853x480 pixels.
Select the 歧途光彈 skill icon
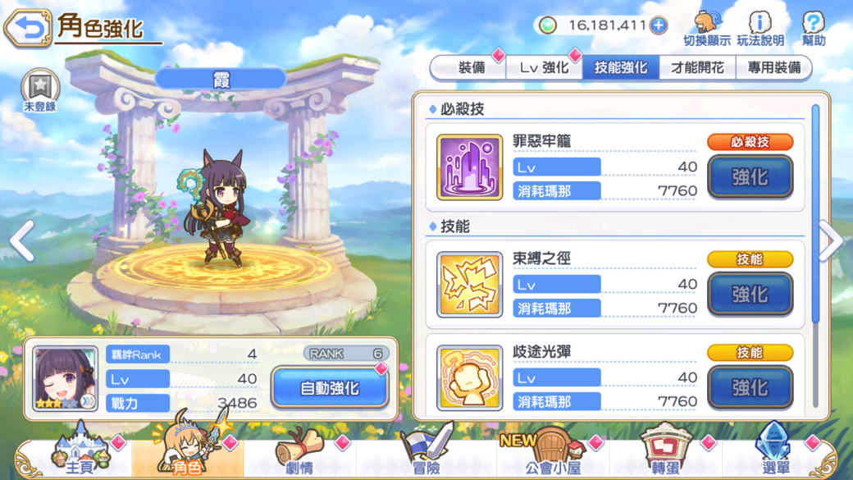469,377
